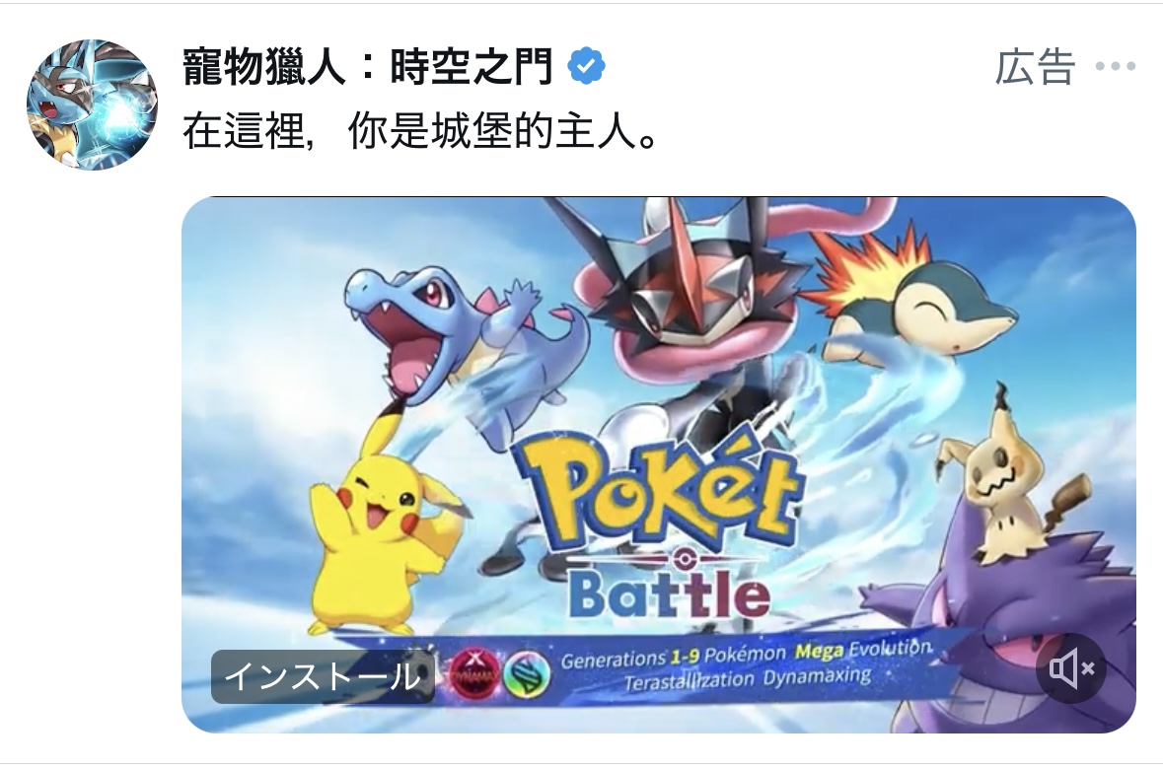The image size is (1163, 768).
Task: Open the 寵物獵人:時空之門 account name
Action: click(x=368, y=66)
